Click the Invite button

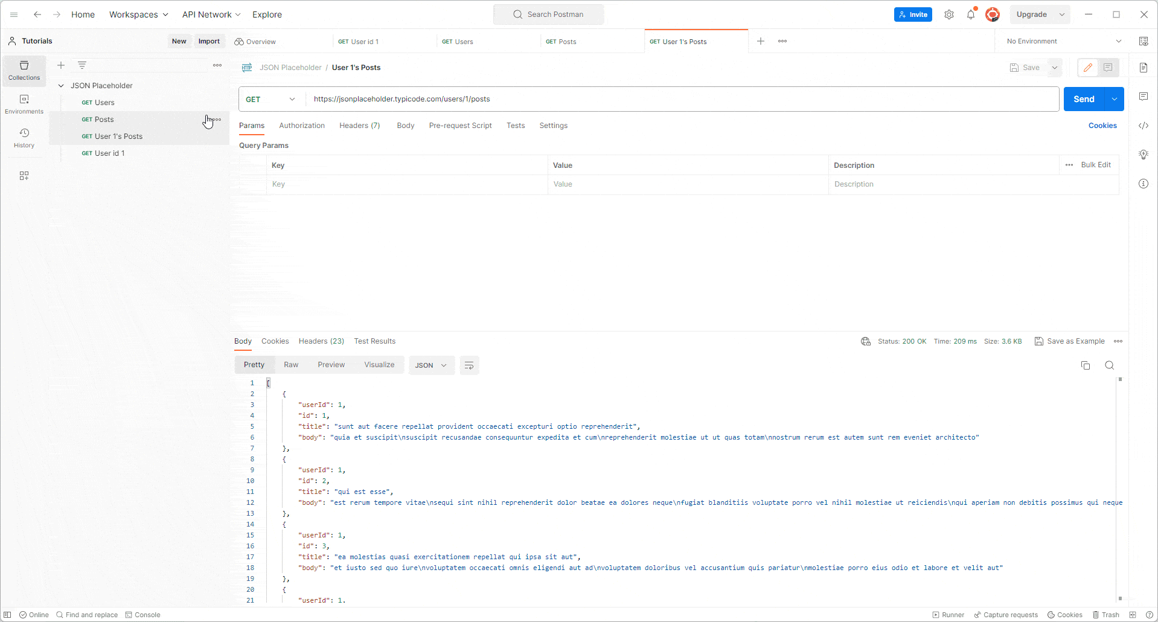[x=913, y=14]
